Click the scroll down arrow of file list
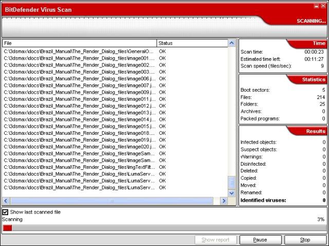Image resolution: width=329 pixels, height=246 pixels. pyautogui.click(x=231, y=193)
